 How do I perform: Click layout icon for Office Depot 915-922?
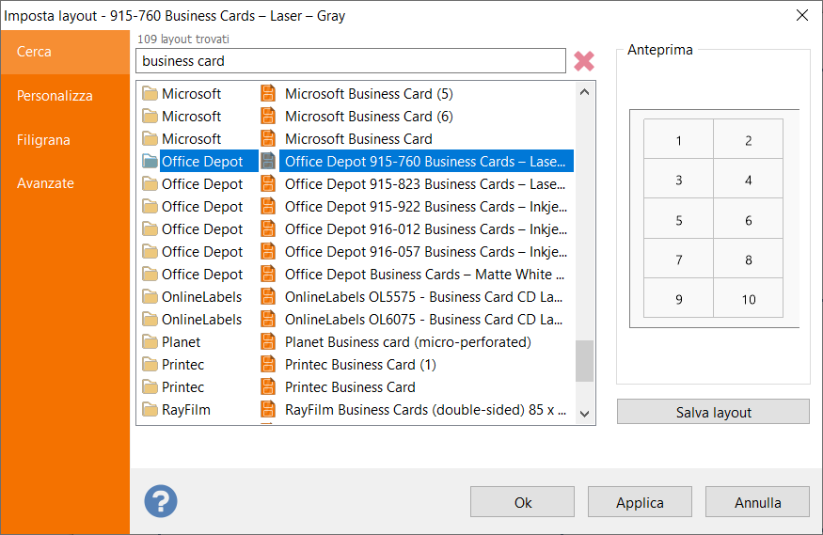coord(268,206)
